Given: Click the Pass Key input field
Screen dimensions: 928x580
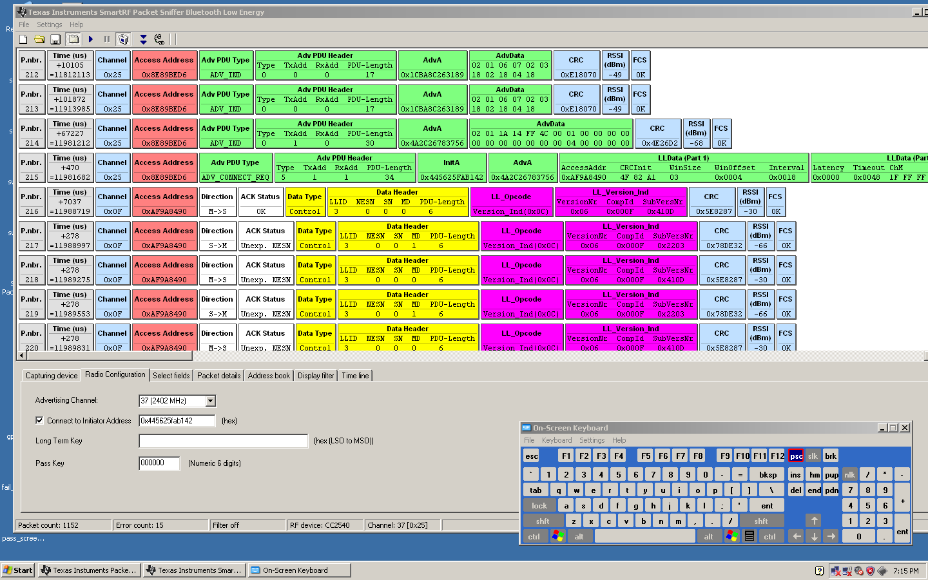Looking at the screenshot, I should (159, 463).
